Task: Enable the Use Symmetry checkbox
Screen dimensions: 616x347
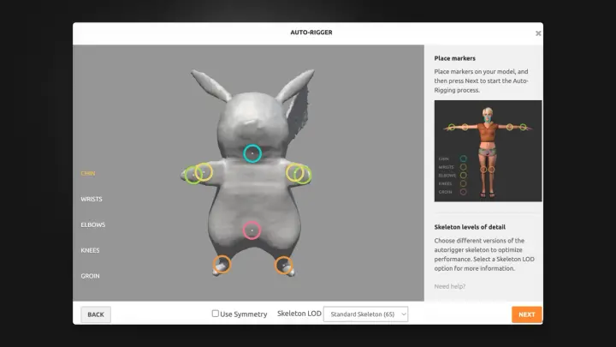Action: (216, 314)
